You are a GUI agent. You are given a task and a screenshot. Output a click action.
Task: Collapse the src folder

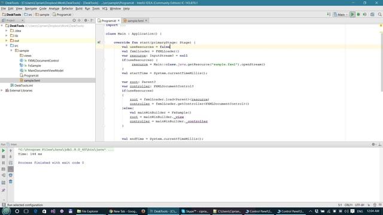[x=7, y=45]
